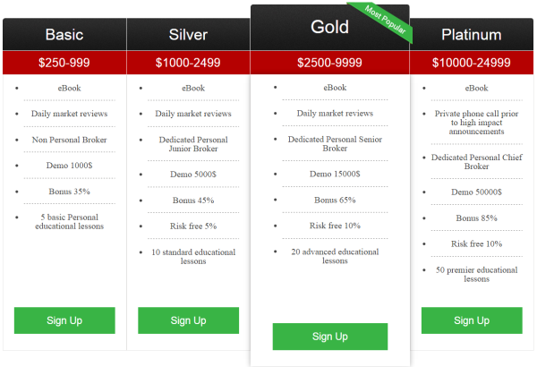Click the $250-999 price banner
This screenshot has height=367, width=537.
pyautogui.click(x=64, y=63)
